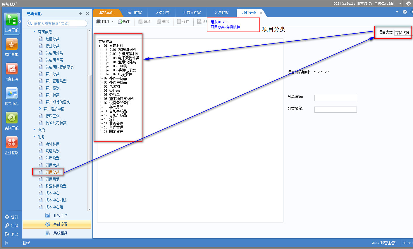This screenshot has width=413, height=249.
Task: Click the 打印 printer toolbar button
Action: 103,22
